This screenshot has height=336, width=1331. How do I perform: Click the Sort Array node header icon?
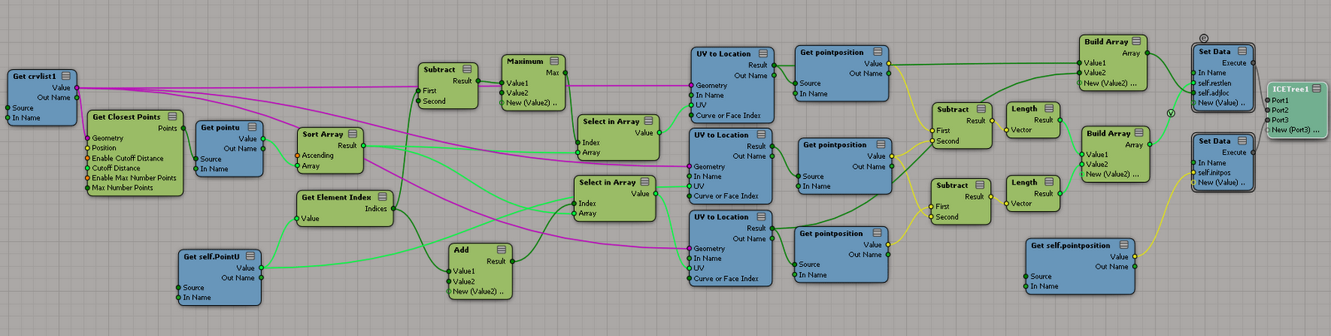(353, 133)
